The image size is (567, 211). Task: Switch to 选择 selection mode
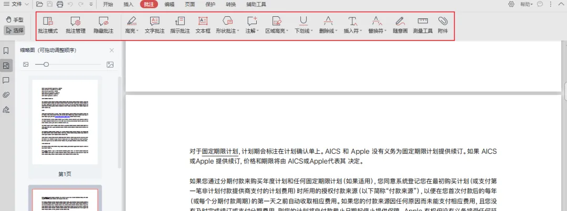[x=15, y=30]
